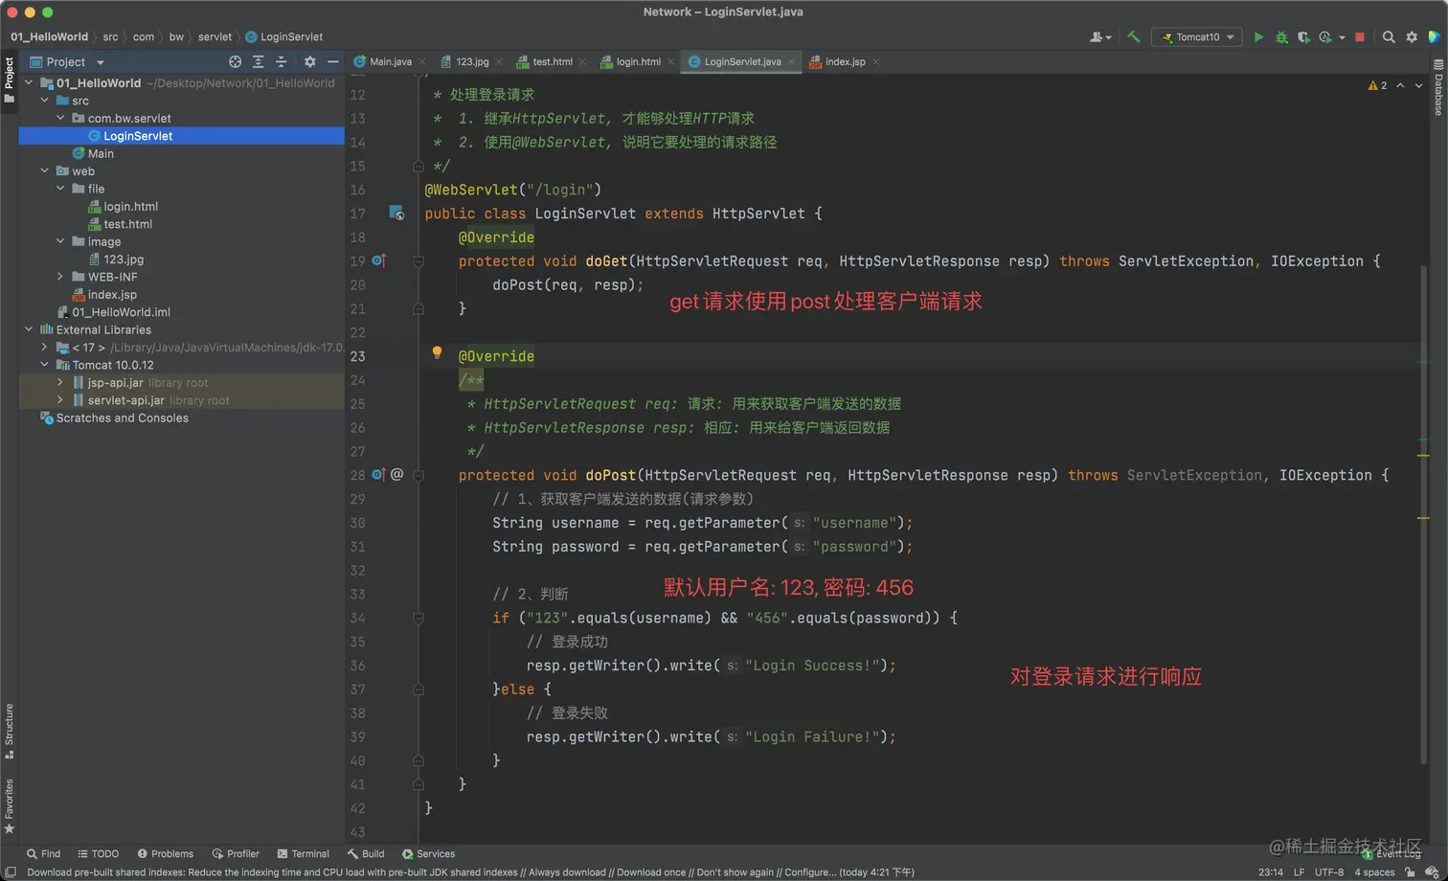1448x881 pixels.
Task: Collapse the com.bw.servlet package
Action: [x=60, y=118]
